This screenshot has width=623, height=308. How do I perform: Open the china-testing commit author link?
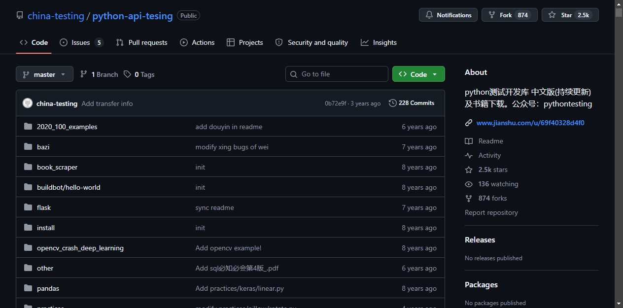(57, 103)
